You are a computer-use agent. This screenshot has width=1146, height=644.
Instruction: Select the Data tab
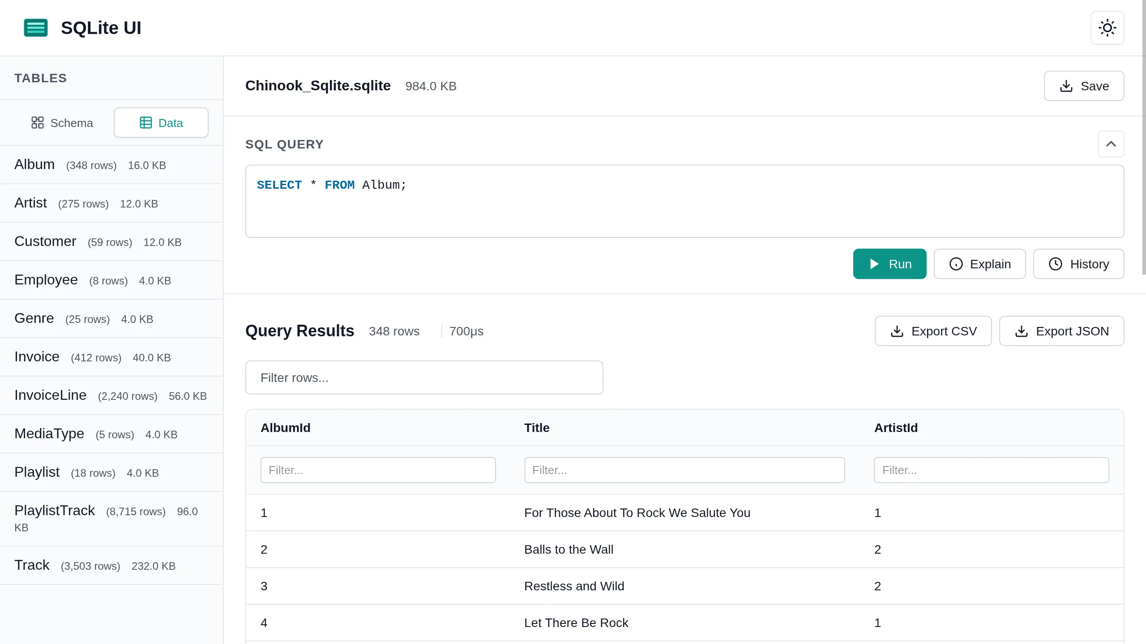(161, 123)
